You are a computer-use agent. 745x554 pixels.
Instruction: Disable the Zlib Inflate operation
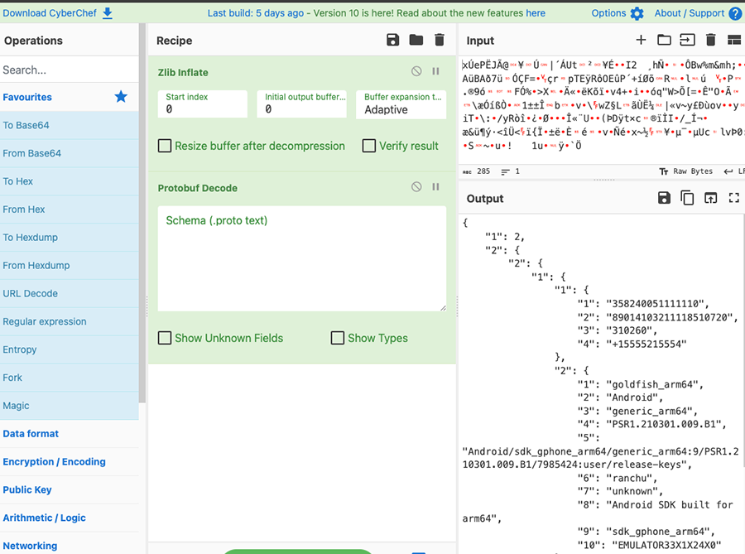tap(416, 72)
